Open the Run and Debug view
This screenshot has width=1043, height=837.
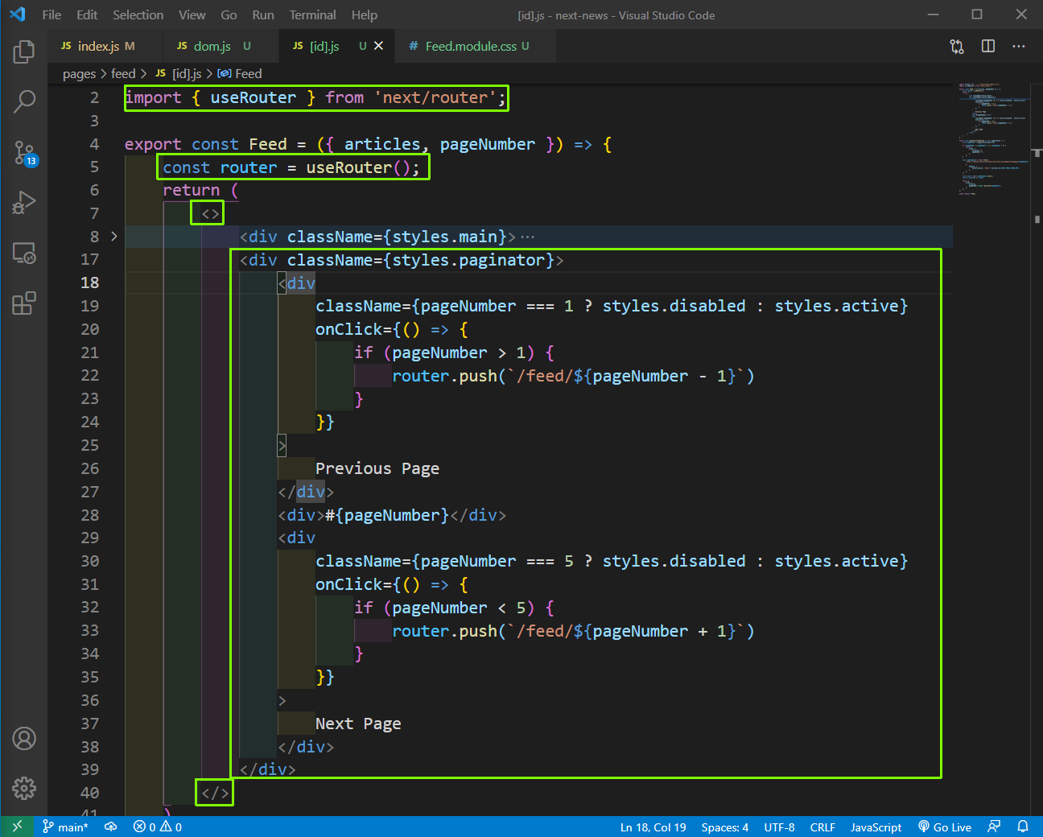coord(24,202)
